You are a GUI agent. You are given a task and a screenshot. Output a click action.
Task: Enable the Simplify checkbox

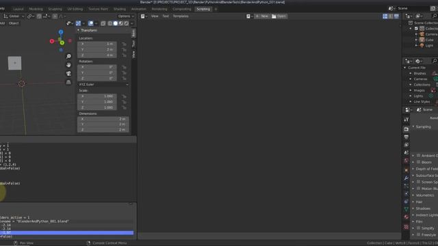pos(418,228)
